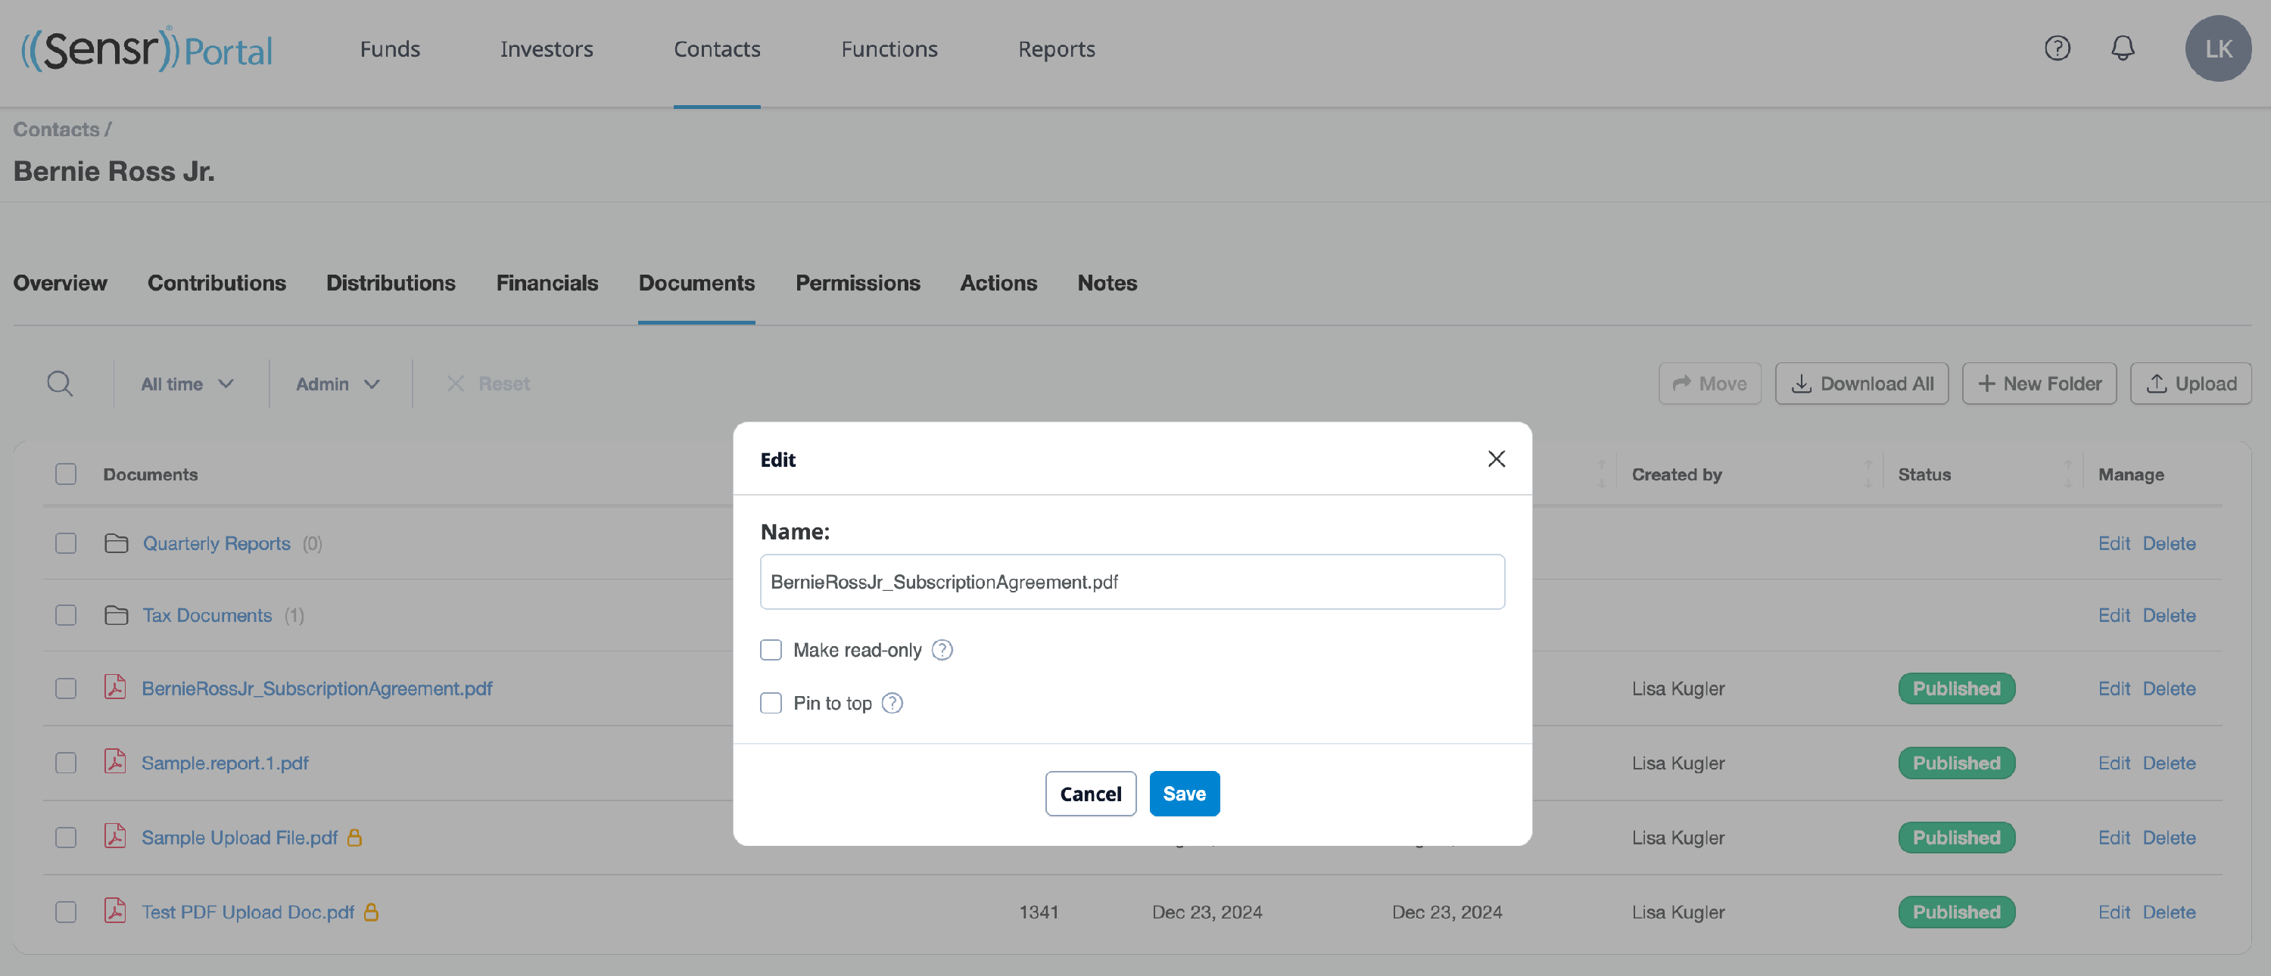
Task: Create a New Folder
Action: point(2039,384)
